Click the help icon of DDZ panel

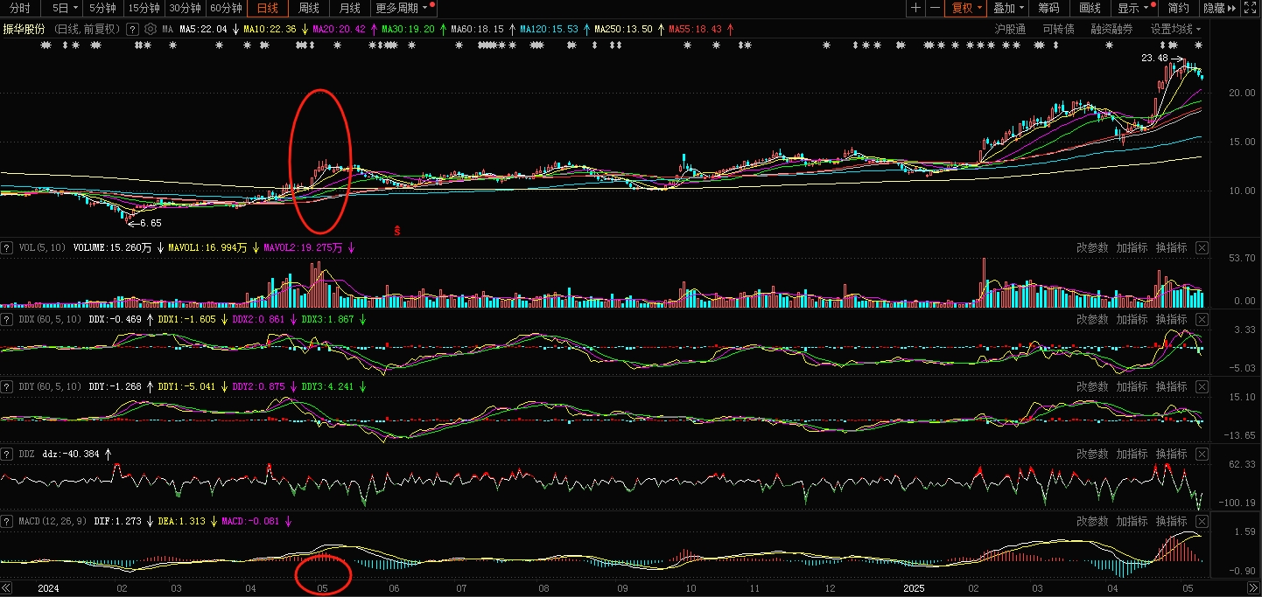point(8,455)
